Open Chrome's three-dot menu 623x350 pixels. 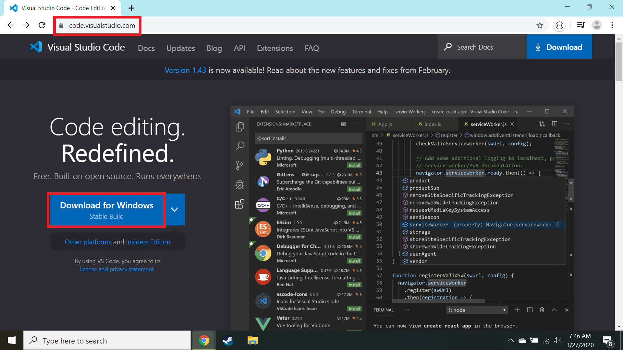click(x=612, y=25)
